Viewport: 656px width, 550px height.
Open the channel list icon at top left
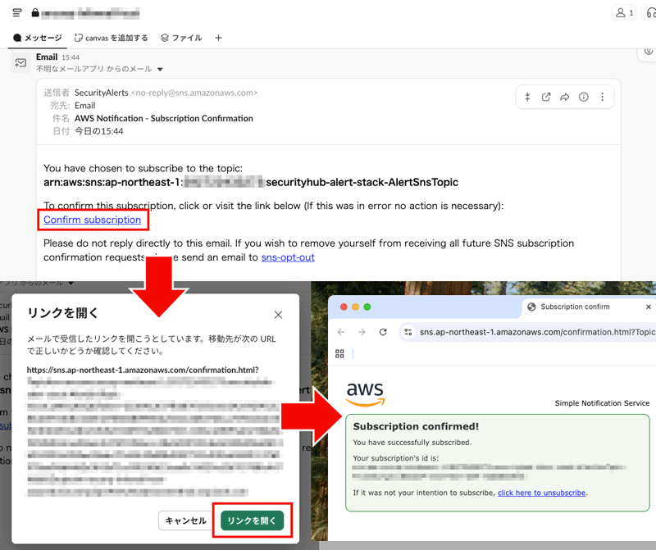[16, 13]
